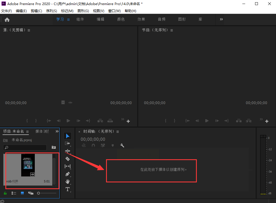Expand the workspace overflow chevrons

[221, 19]
